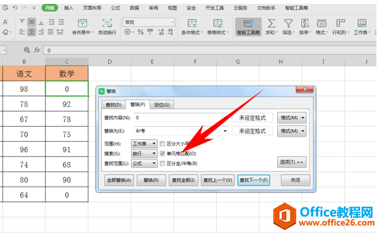Undo the last action

tap(15, 8)
